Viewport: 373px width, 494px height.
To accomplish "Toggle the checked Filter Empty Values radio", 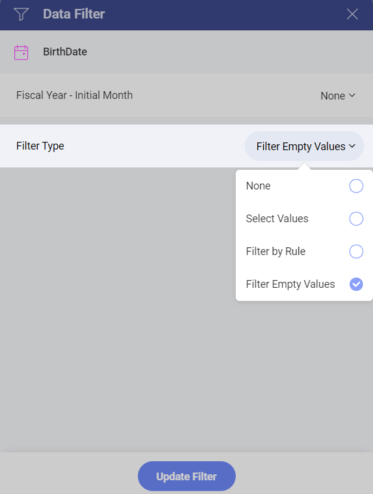I will [x=356, y=284].
